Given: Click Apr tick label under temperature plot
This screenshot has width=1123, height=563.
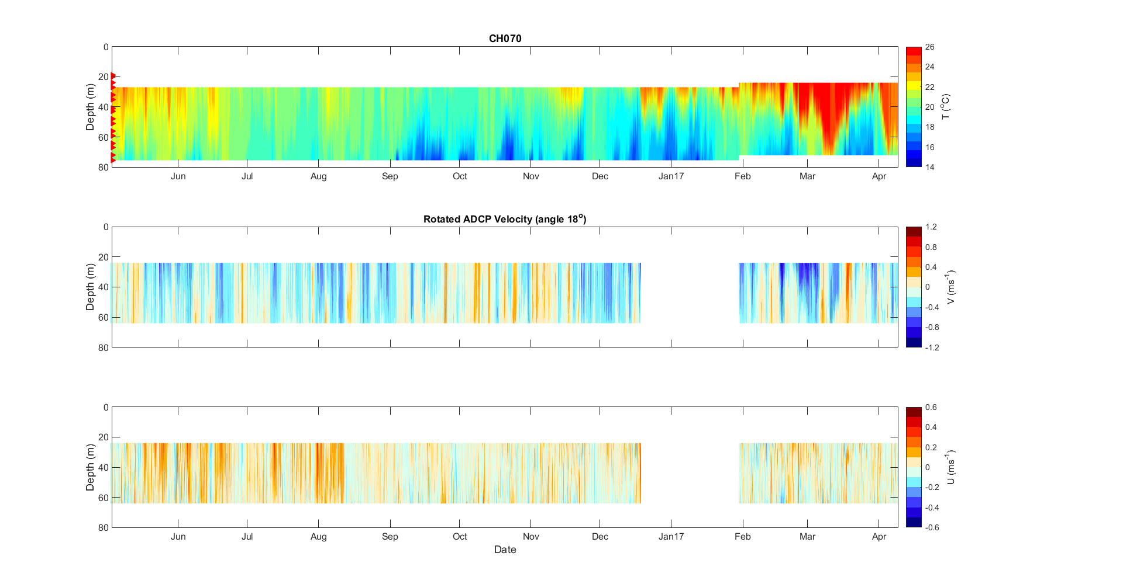Looking at the screenshot, I should (879, 176).
